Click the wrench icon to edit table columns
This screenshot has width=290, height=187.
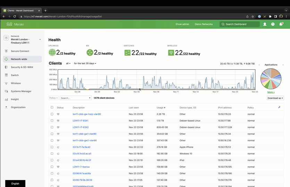(x=279, y=107)
